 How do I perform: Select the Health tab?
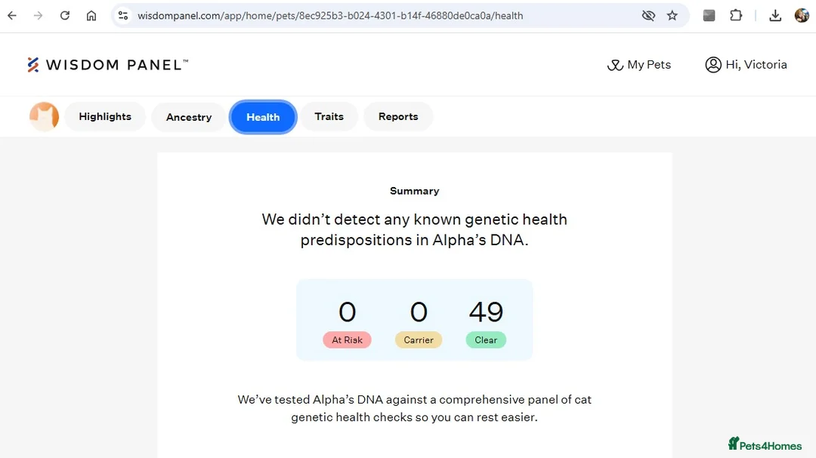pyautogui.click(x=263, y=117)
